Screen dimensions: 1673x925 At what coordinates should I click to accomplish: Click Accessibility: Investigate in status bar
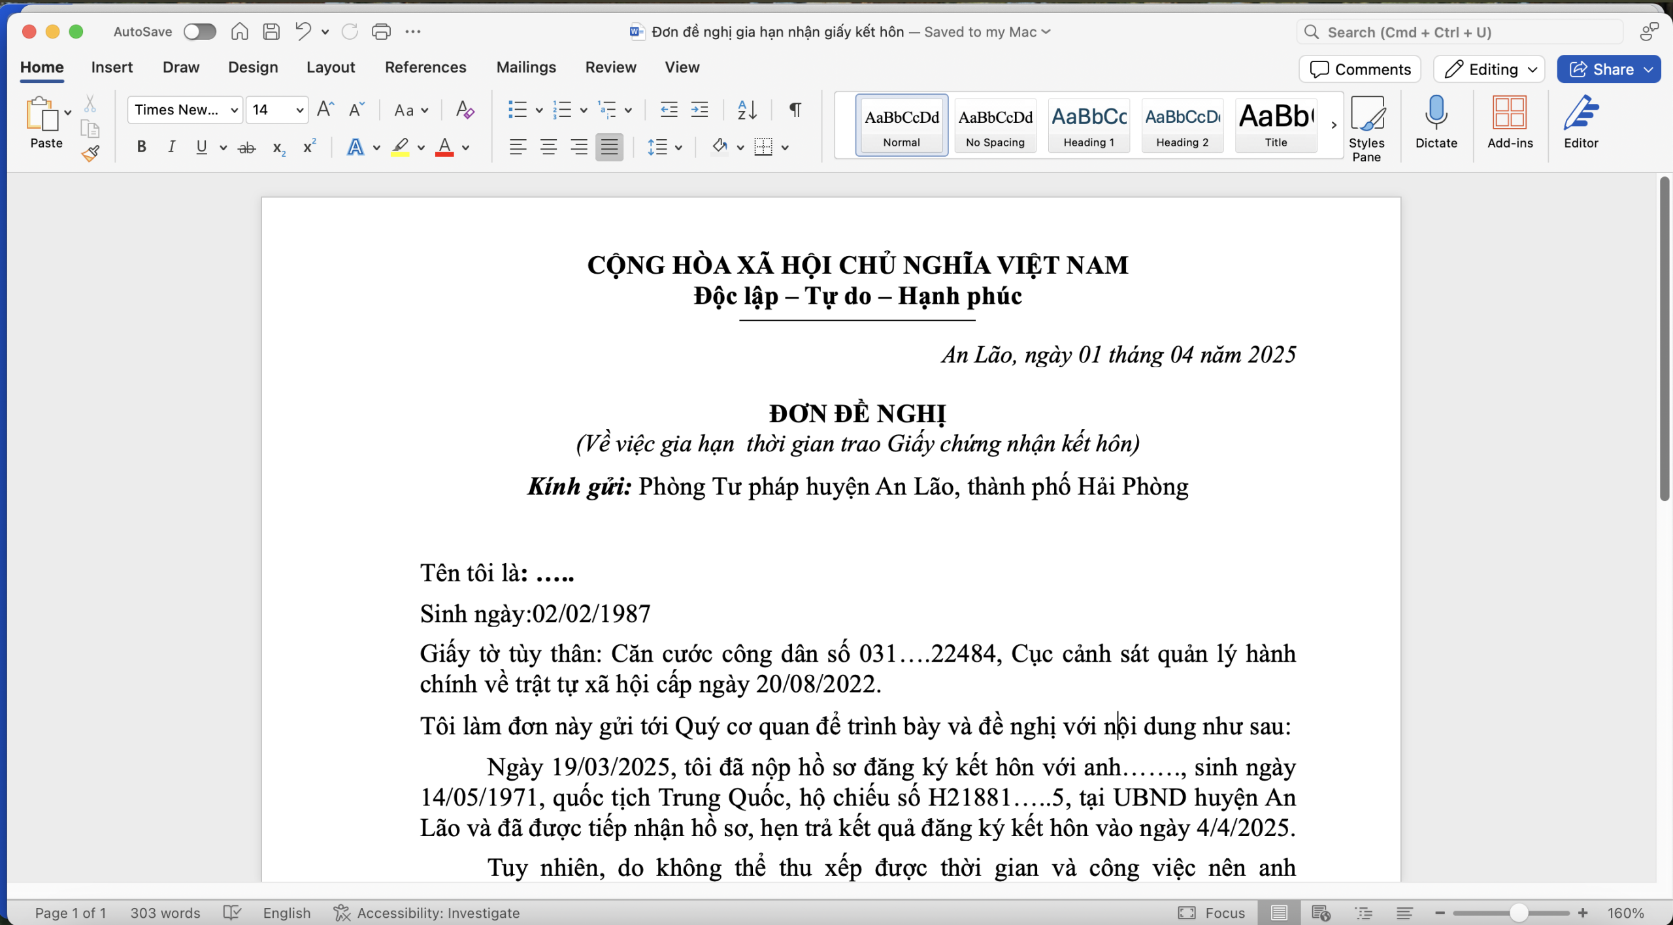click(427, 913)
